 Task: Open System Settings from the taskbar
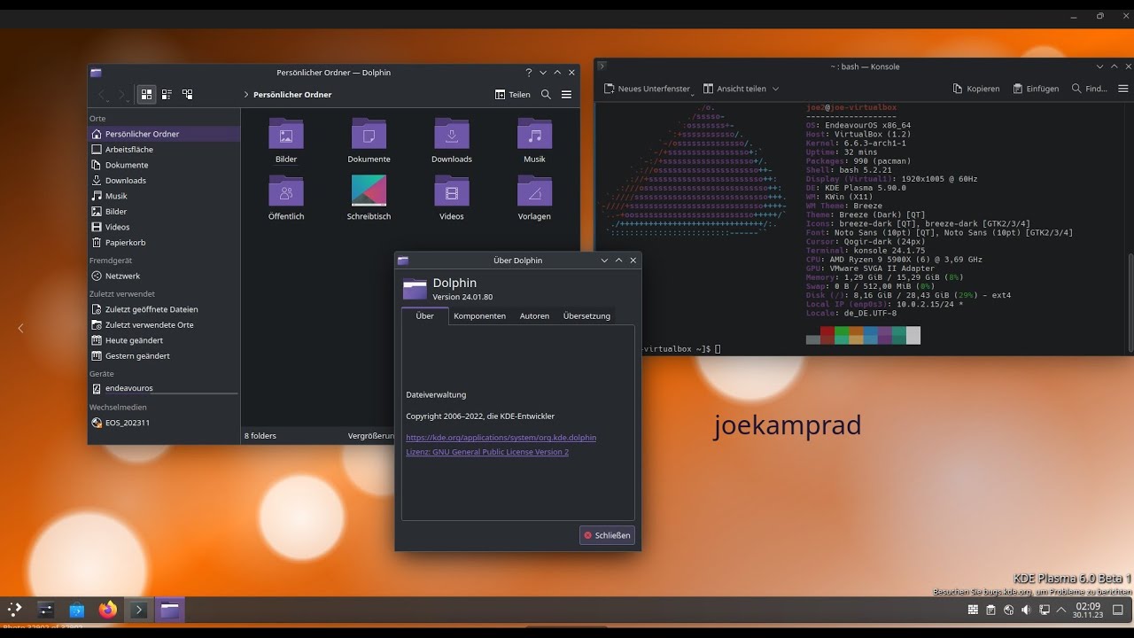(x=46, y=609)
